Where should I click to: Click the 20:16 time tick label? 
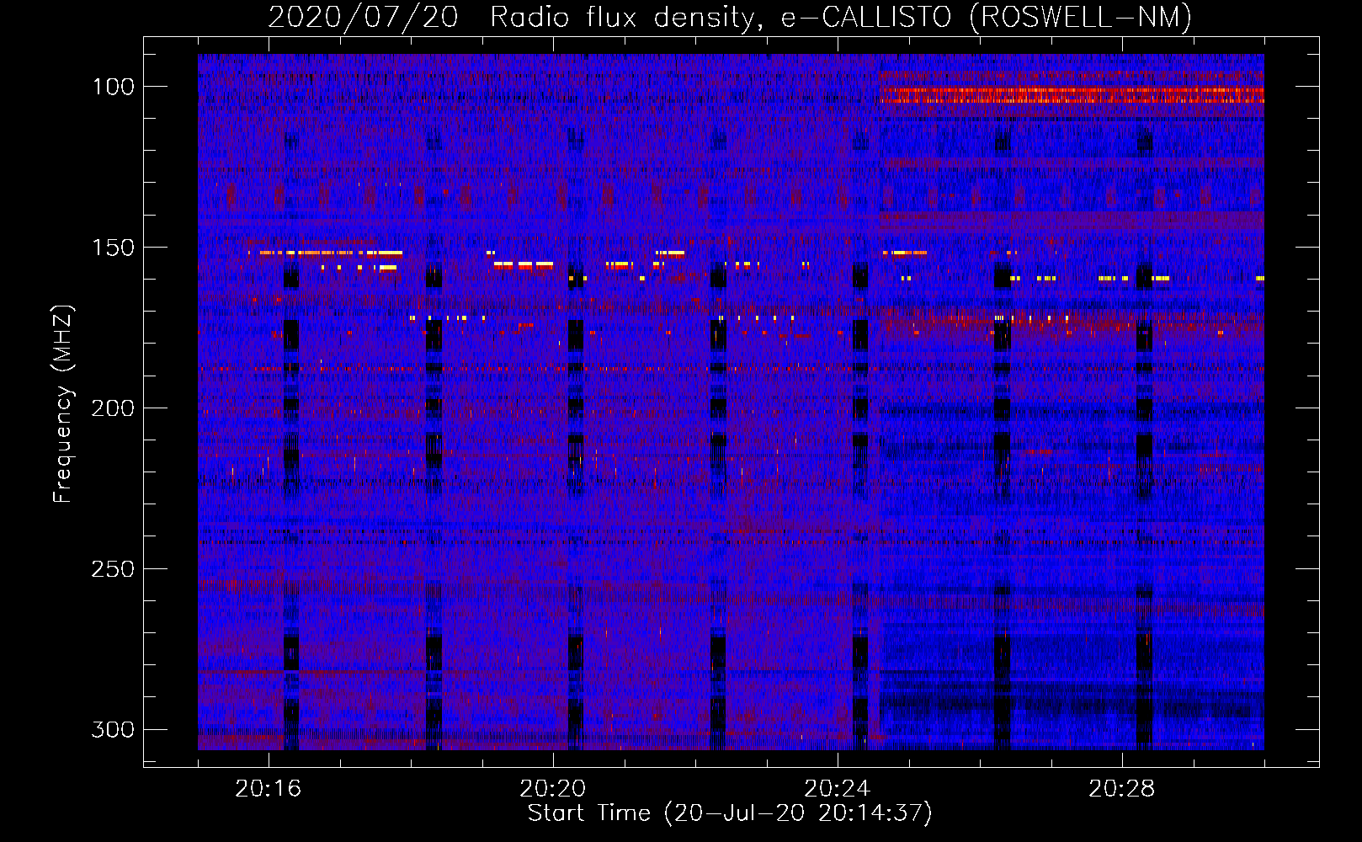click(269, 789)
